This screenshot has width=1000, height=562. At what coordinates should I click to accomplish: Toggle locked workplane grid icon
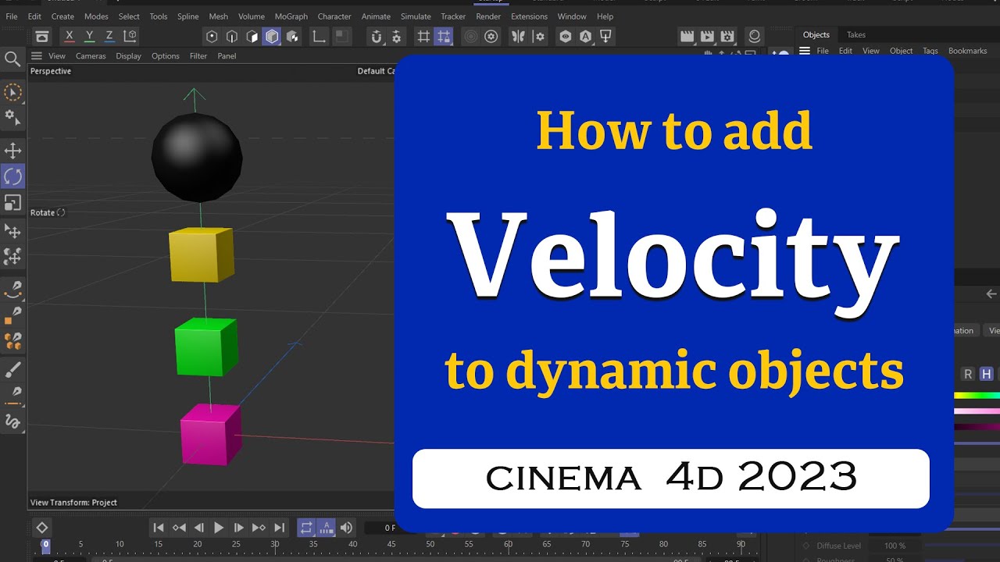click(444, 36)
